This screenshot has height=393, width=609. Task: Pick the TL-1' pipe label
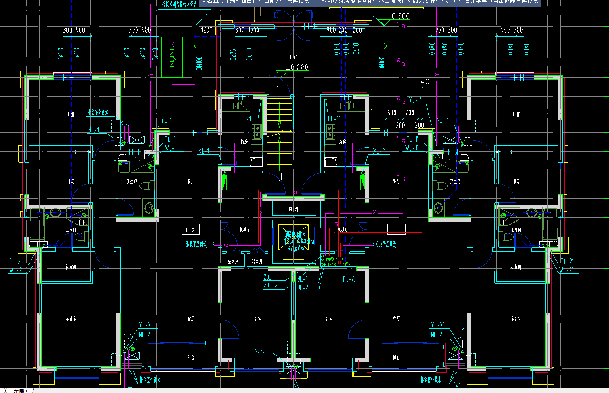(x=413, y=139)
